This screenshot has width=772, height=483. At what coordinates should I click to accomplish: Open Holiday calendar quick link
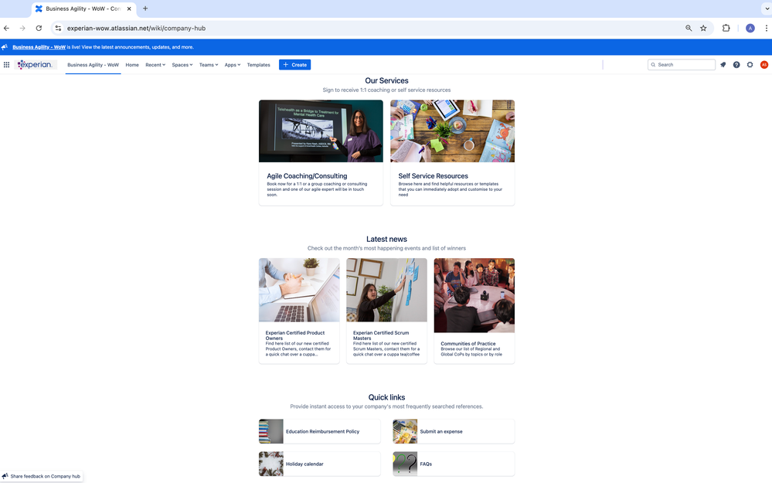pos(319,464)
